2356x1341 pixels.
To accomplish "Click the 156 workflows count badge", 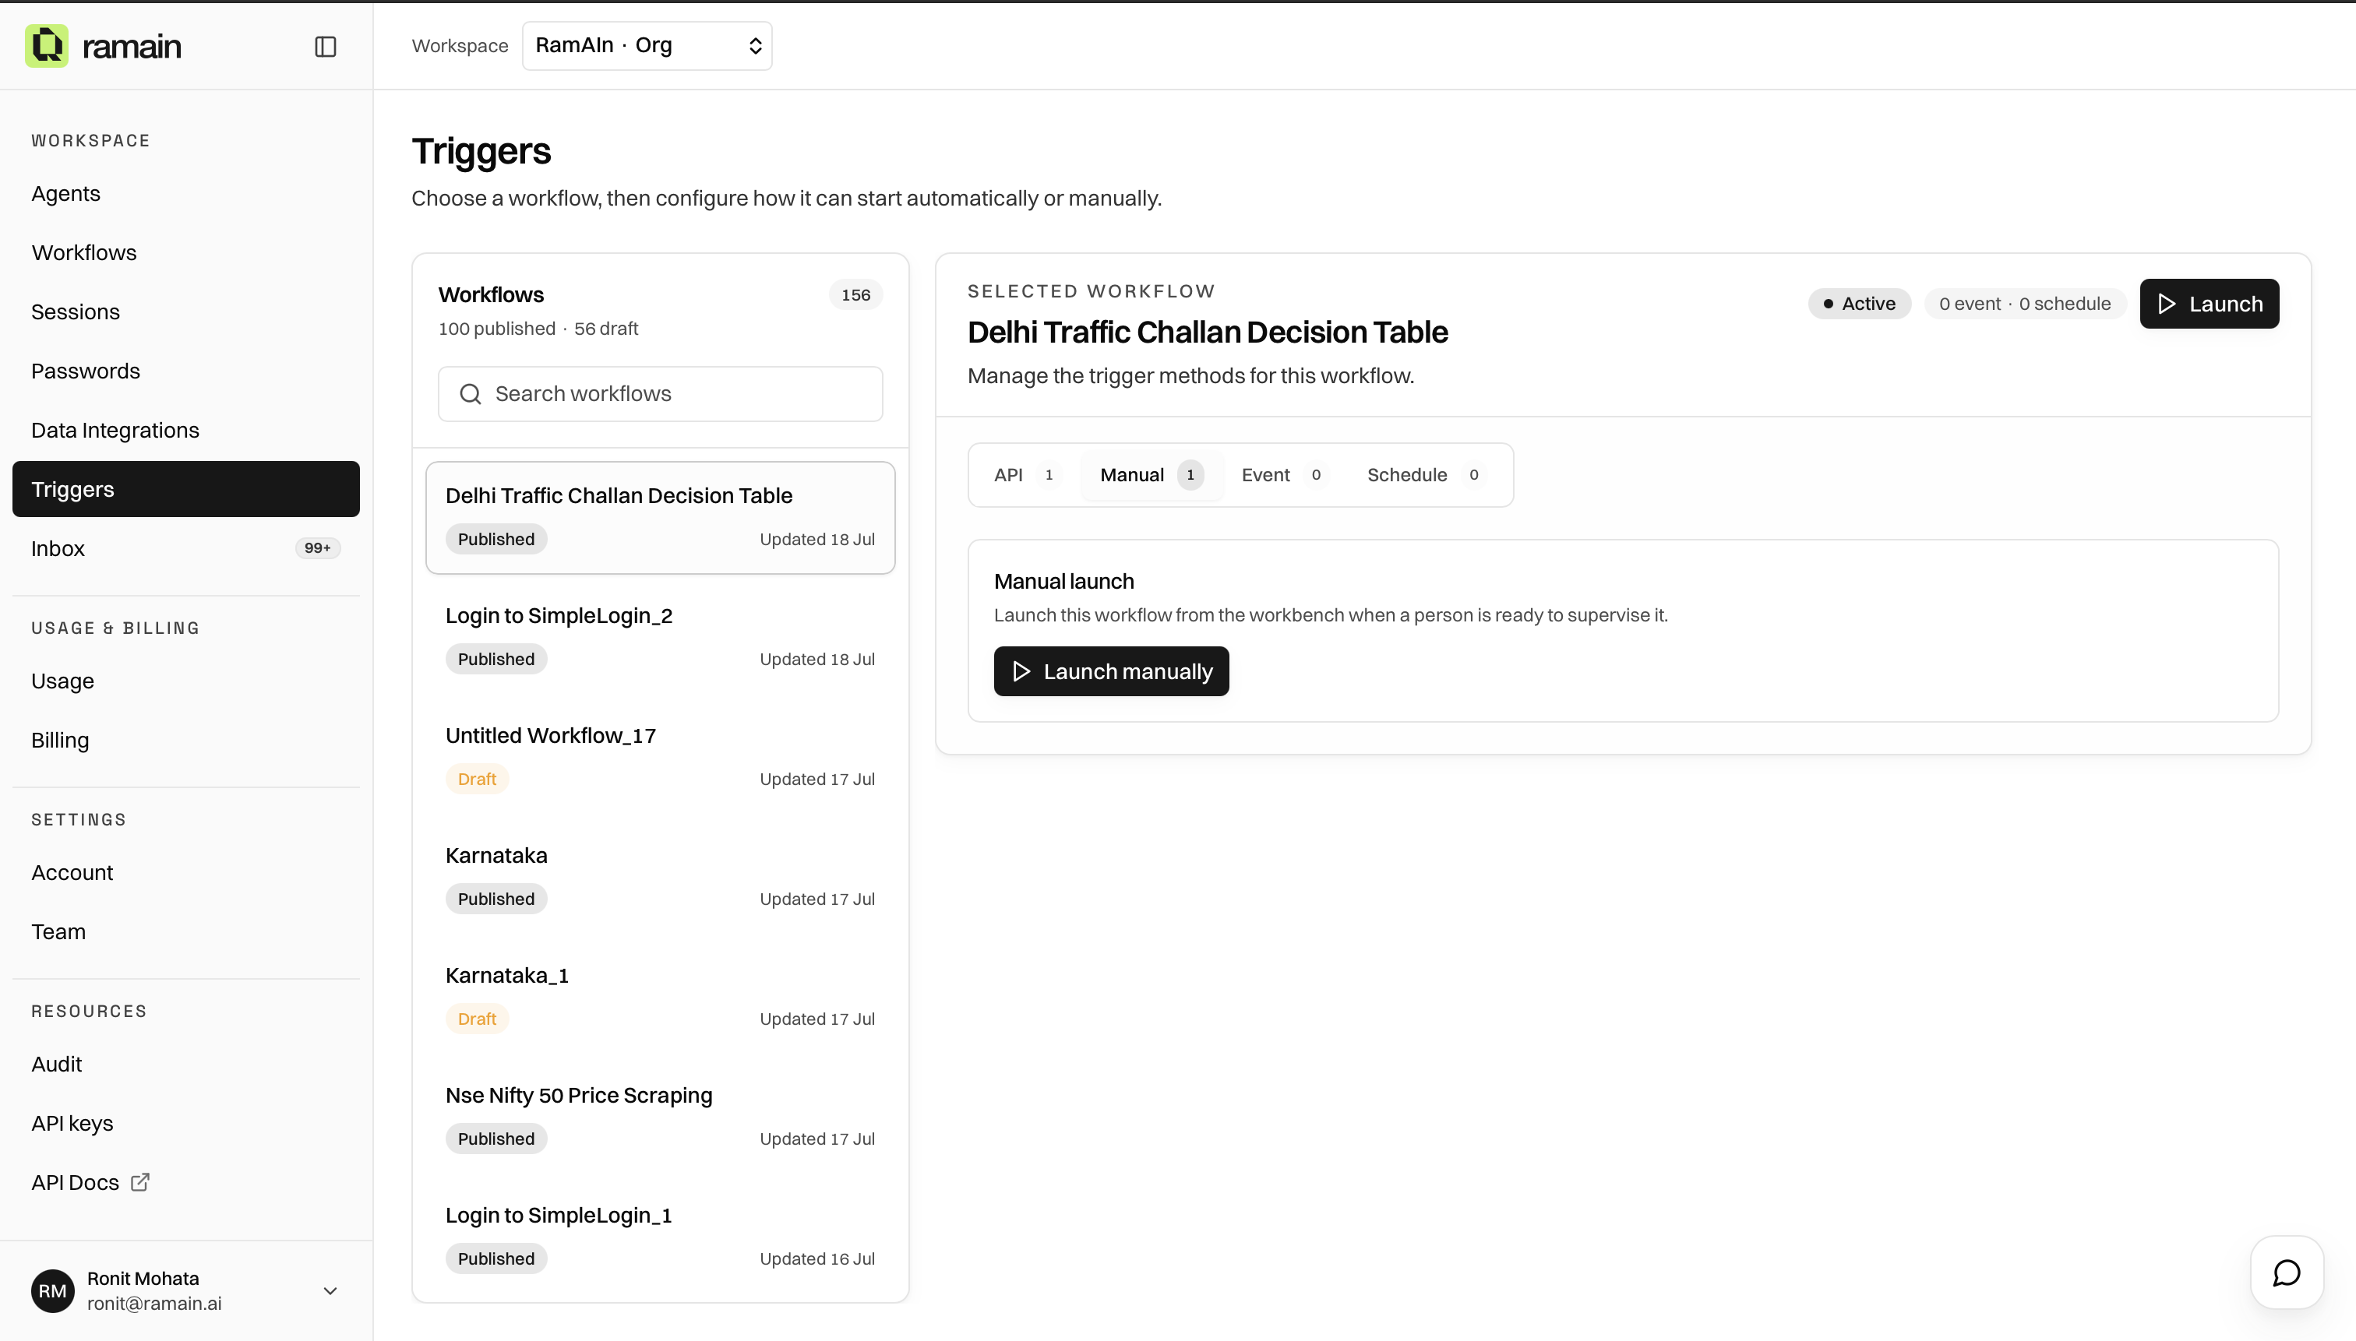I will [855, 294].
